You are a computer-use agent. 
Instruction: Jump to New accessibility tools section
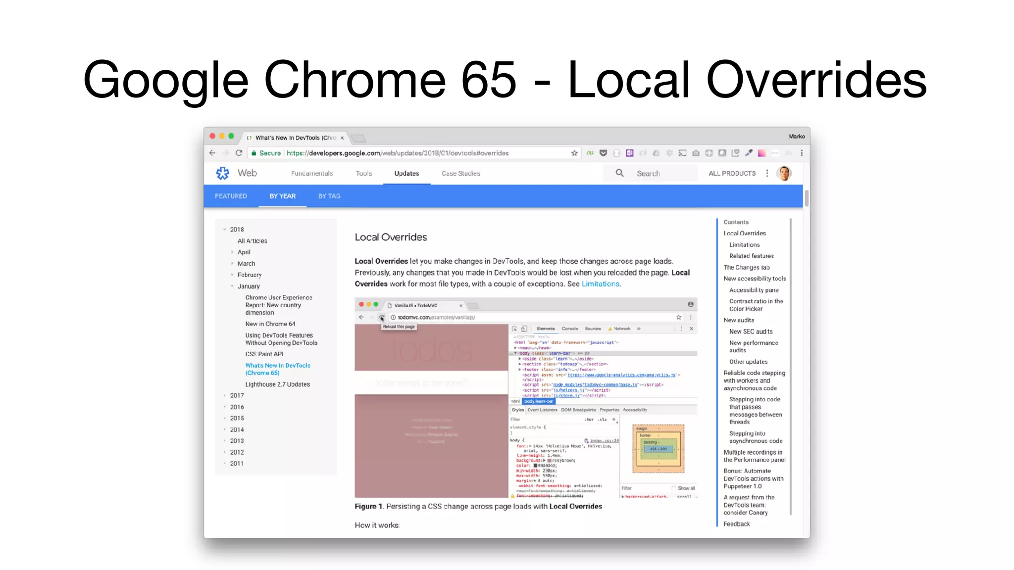[x=755, y=279]
